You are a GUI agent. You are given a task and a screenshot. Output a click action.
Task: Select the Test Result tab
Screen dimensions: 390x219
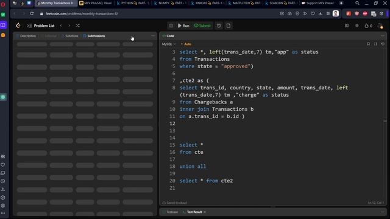click(x=193, y=212)
